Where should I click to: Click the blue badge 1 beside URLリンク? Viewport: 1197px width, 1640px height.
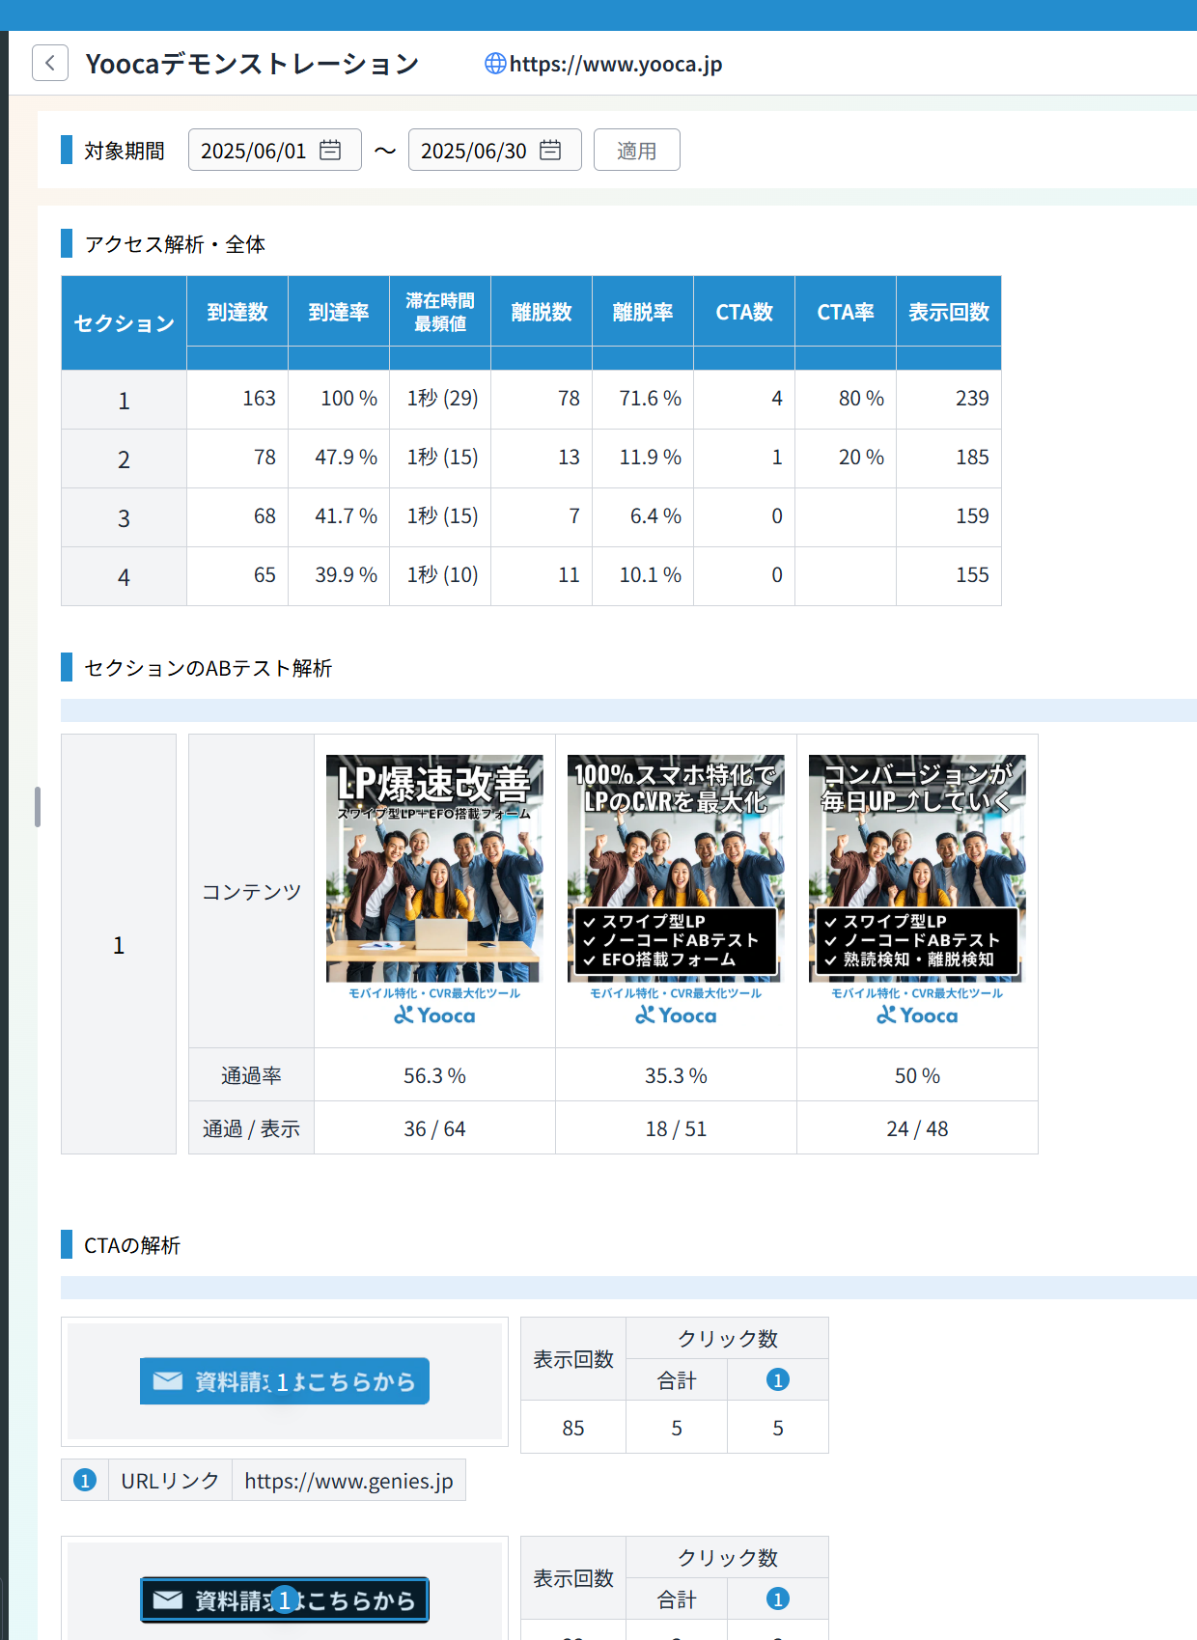point(85,1480)
